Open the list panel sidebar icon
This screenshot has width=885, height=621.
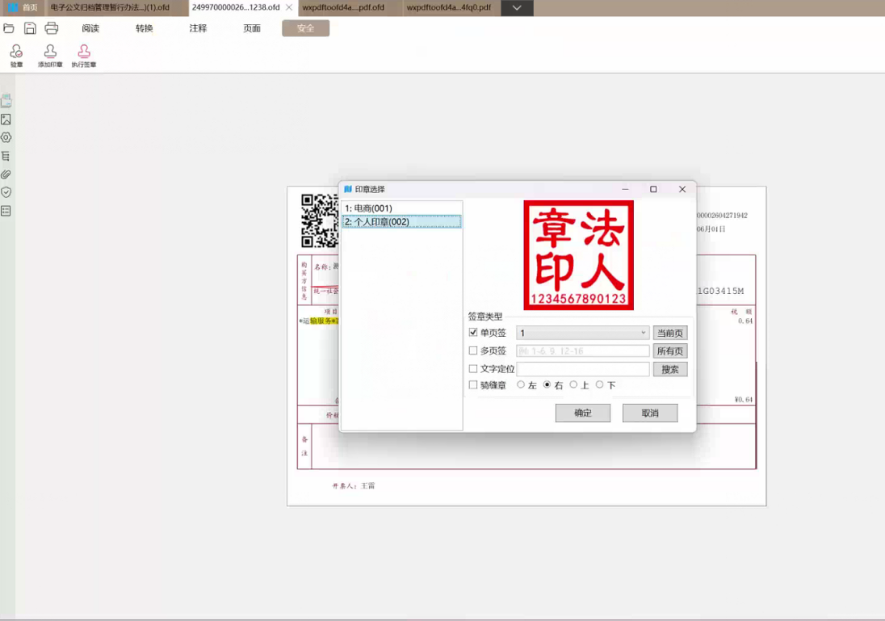pos(6,211)
